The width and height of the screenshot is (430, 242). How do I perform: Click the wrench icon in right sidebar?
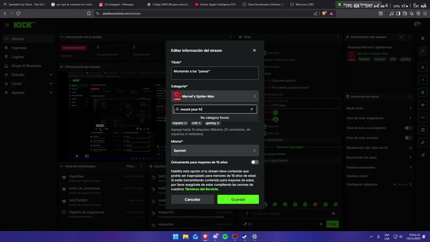point(423,142)
